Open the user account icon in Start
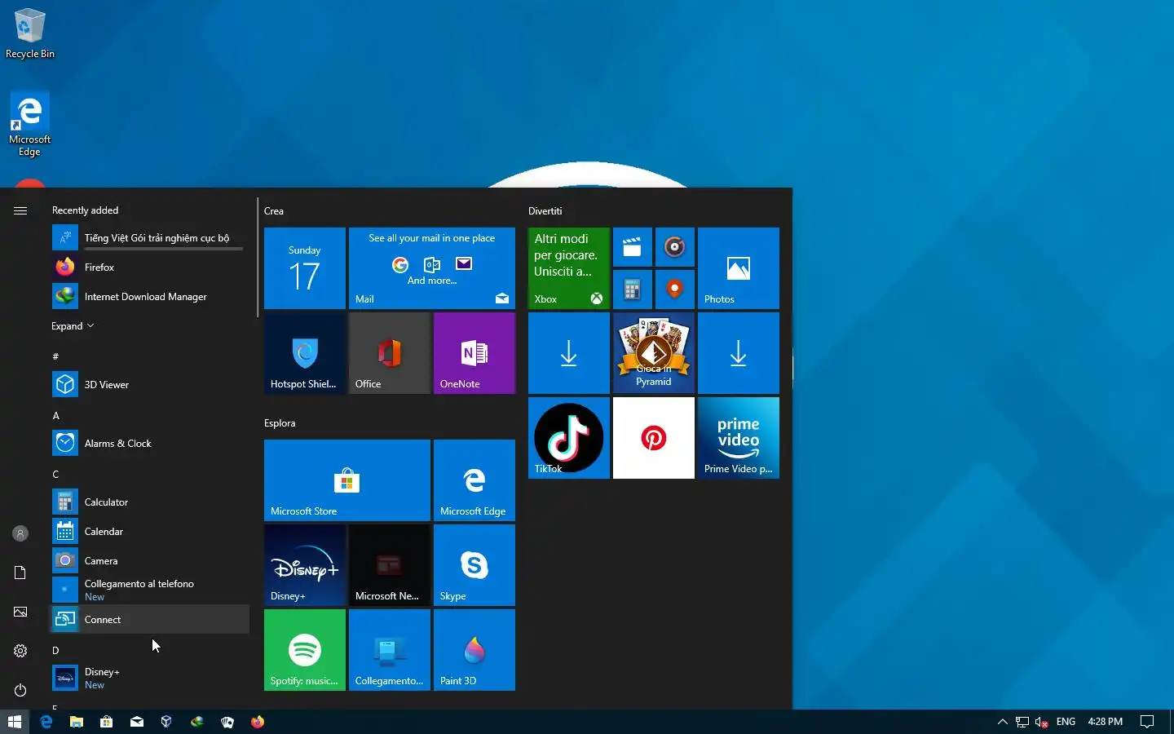Viewport: 1174px width, 734px height. [x=20, y=533]
